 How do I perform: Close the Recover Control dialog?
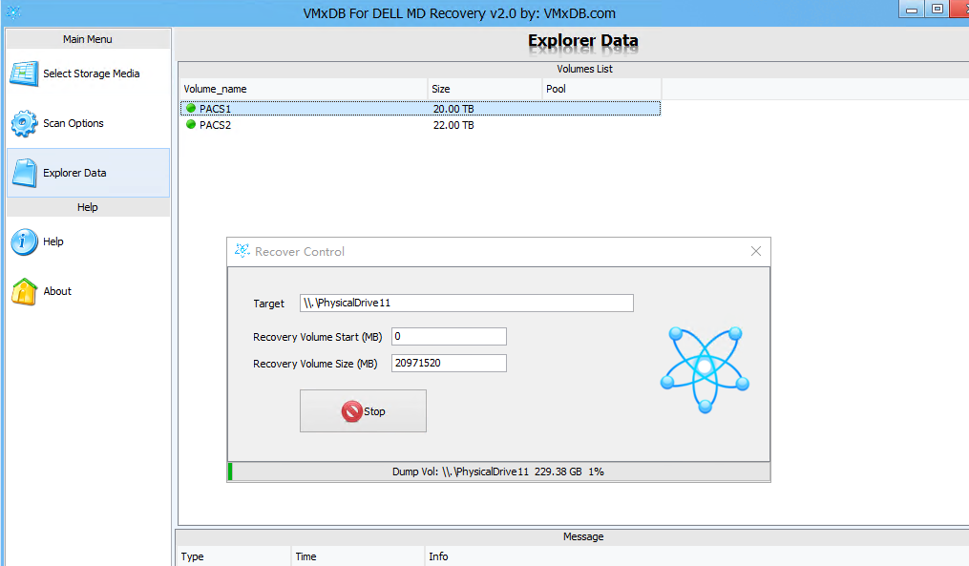coord(756,251)
